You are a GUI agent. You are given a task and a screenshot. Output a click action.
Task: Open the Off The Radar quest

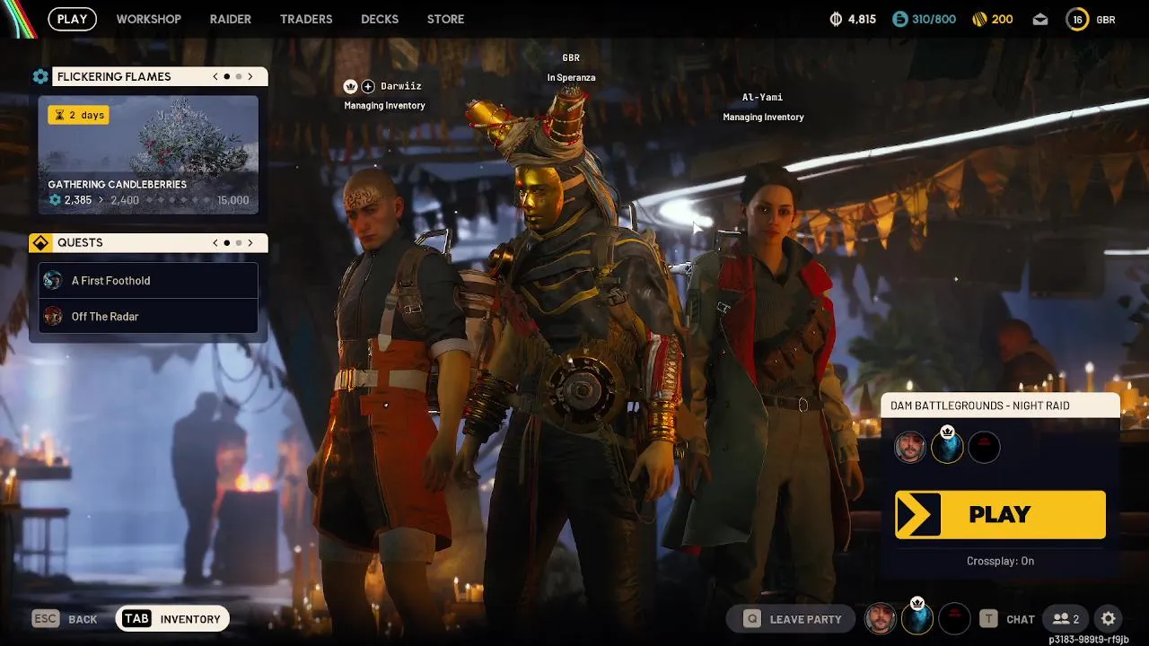pos(148,316)
